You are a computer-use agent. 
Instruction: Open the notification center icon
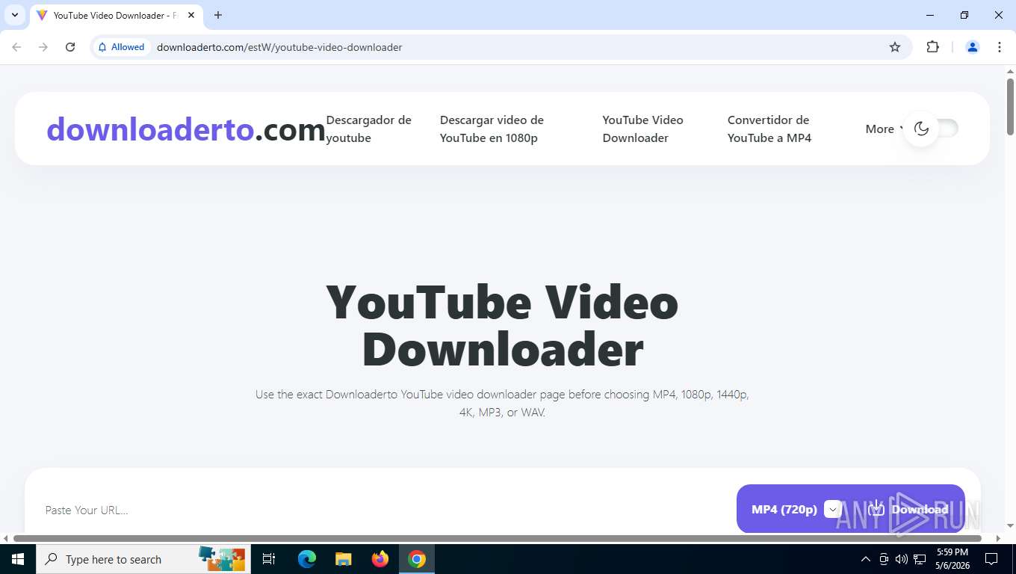click(x=991, y=559)
